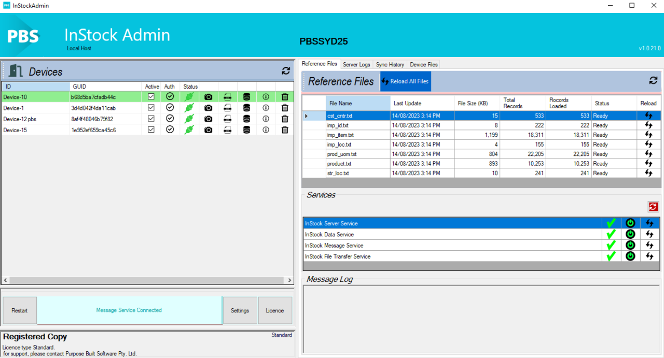
Task: Click the printer icon on Device-1 row
Action: coord(227,107)
